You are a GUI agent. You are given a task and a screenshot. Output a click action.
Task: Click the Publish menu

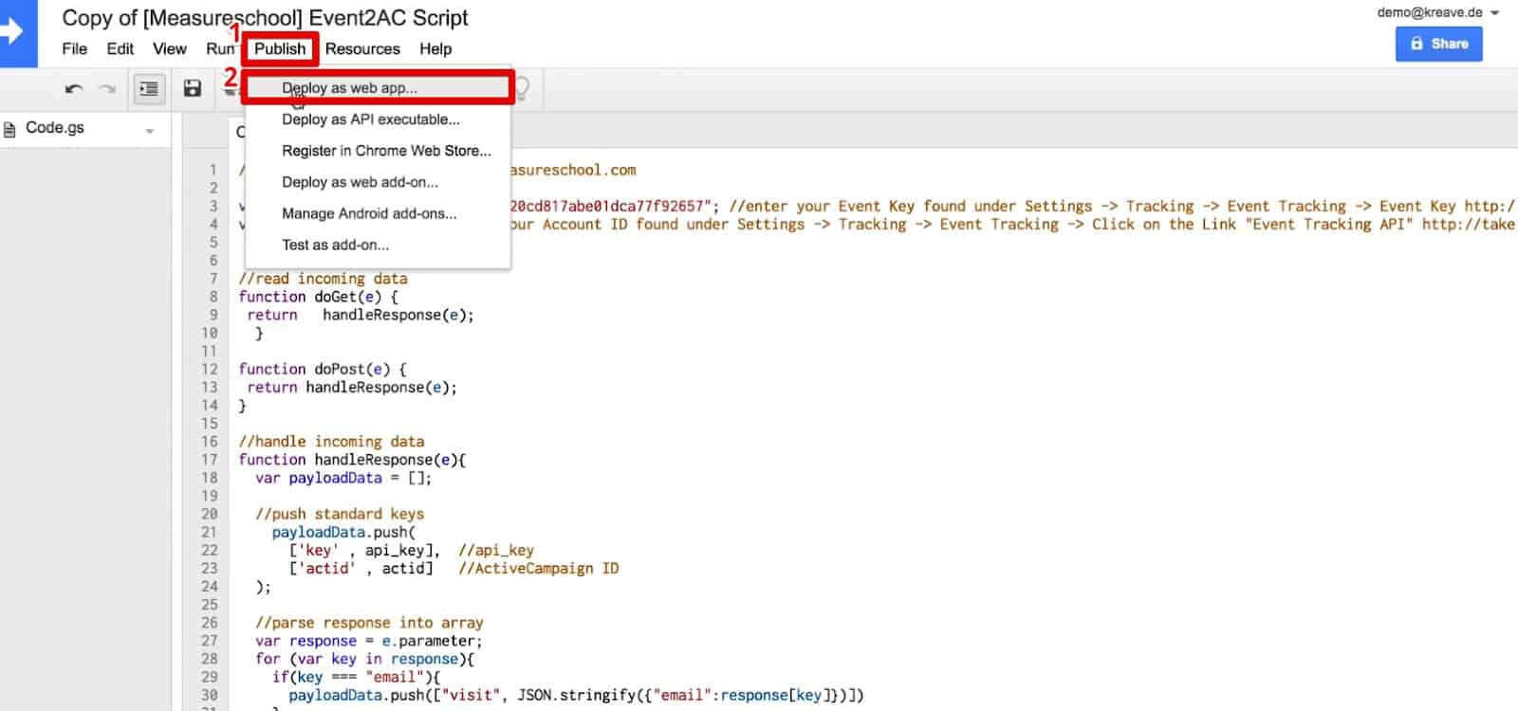pos(280,48)
